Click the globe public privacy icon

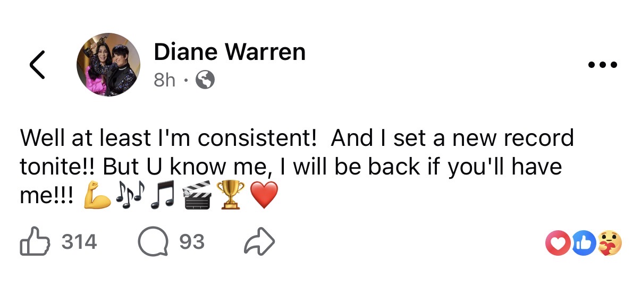click(205, 81)
